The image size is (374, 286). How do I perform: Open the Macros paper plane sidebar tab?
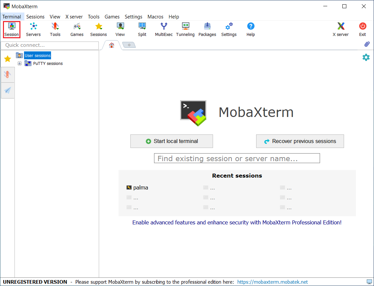coord(8,91)
